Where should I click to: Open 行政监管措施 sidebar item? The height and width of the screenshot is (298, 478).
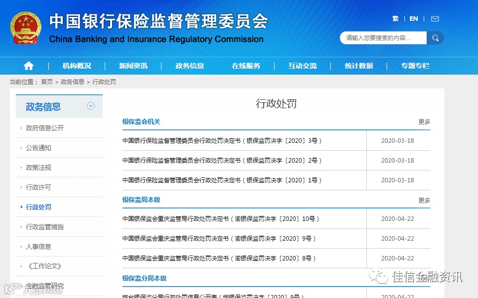pyautogui.click(x=45, y=227)
